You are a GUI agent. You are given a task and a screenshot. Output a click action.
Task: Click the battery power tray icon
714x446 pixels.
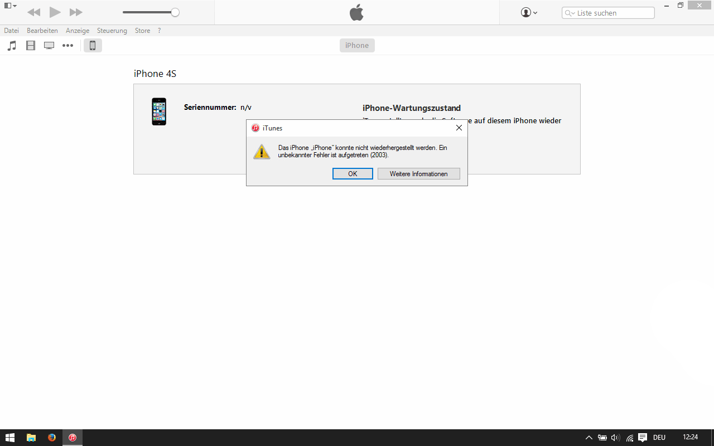[x=602, y=438]
